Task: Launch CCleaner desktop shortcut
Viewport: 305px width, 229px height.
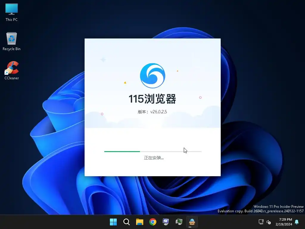Action: pyautogui.click(x=12, y=70)
